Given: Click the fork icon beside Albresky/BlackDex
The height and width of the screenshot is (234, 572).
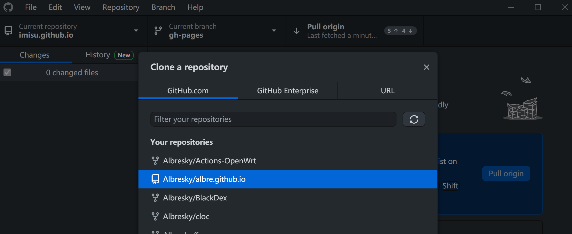Looking at the screenshot, I should coord(155,198).
